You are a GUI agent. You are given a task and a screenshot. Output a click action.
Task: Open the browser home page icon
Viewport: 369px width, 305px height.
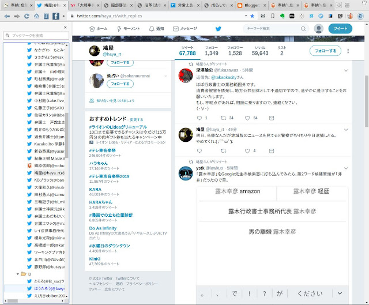36,16
